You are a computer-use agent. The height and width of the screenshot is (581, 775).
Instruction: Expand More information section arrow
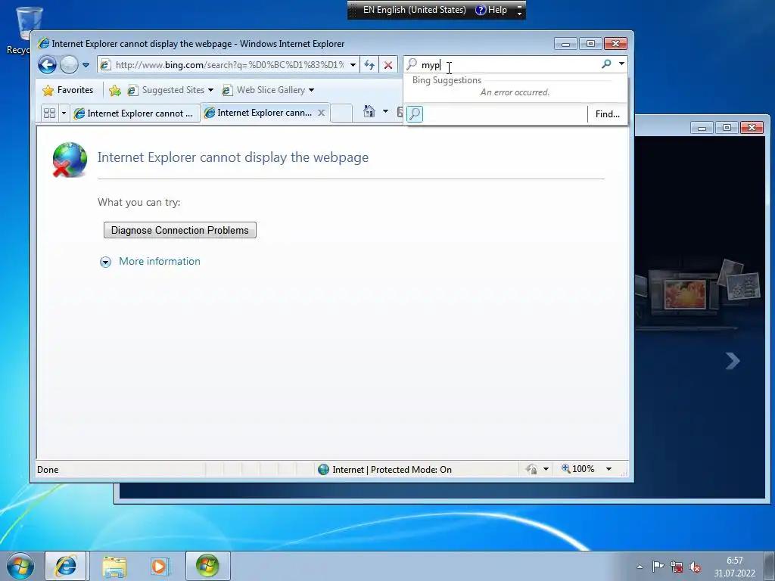(105, 262)
